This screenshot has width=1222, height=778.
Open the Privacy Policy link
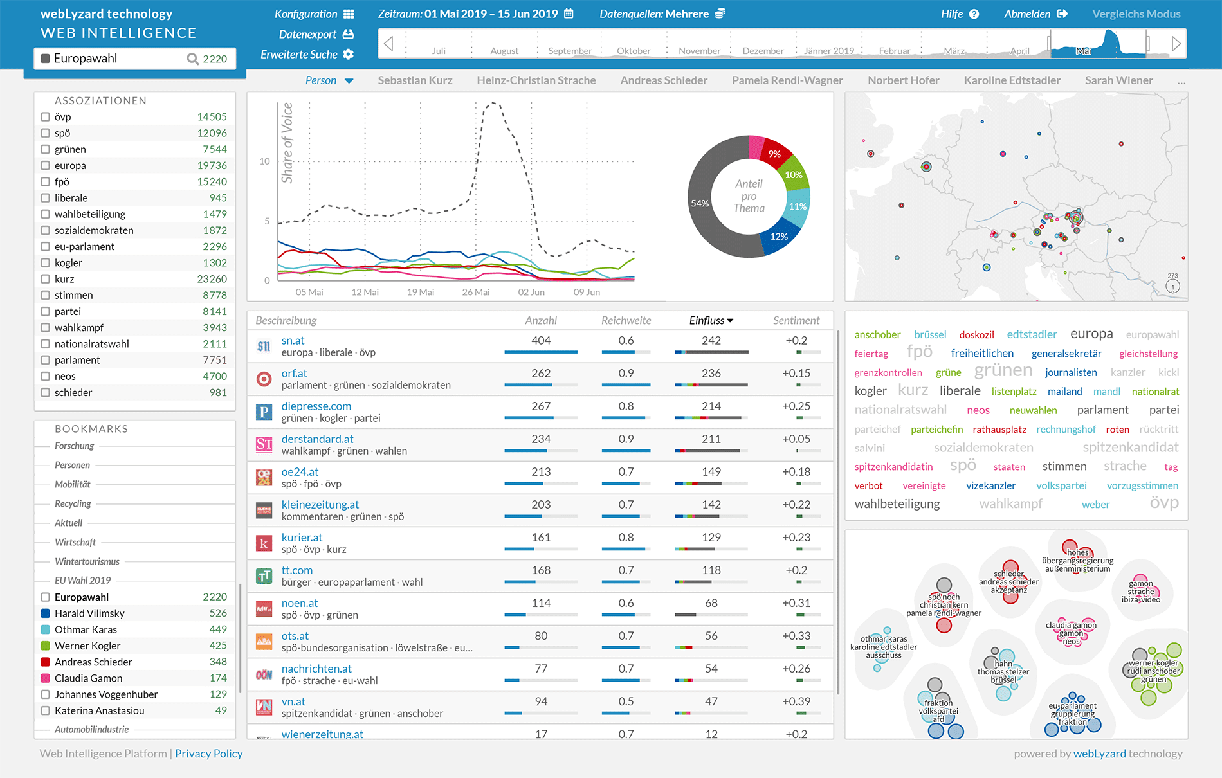tap(208, 754)
